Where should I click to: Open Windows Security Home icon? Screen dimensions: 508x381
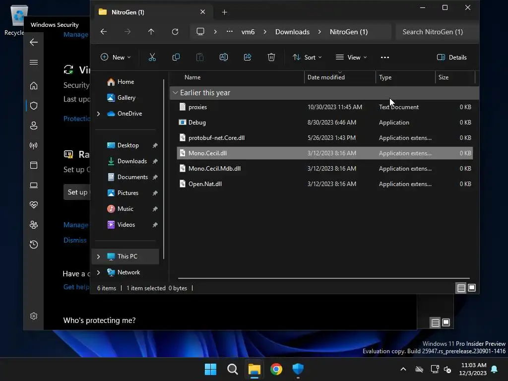pyautogui.click(x=34, y=85)
